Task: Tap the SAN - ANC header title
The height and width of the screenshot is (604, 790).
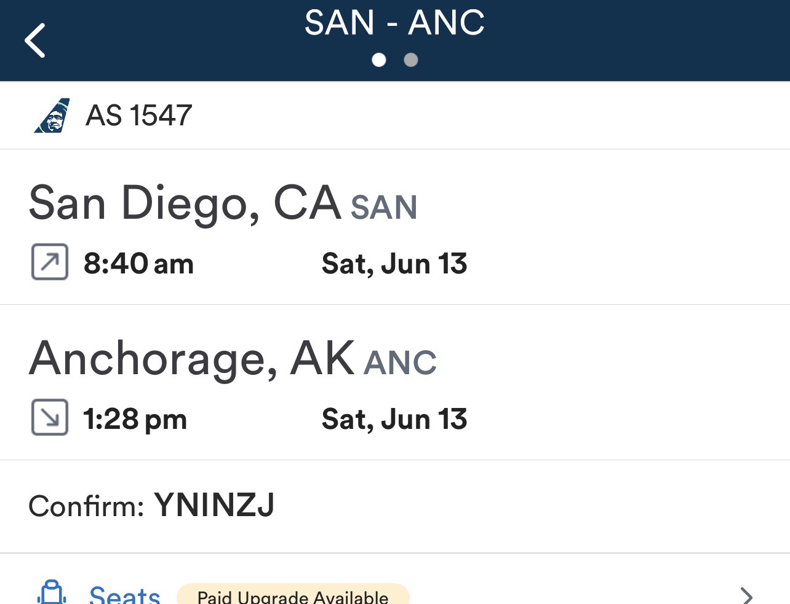Action: (x=394, y=23)
